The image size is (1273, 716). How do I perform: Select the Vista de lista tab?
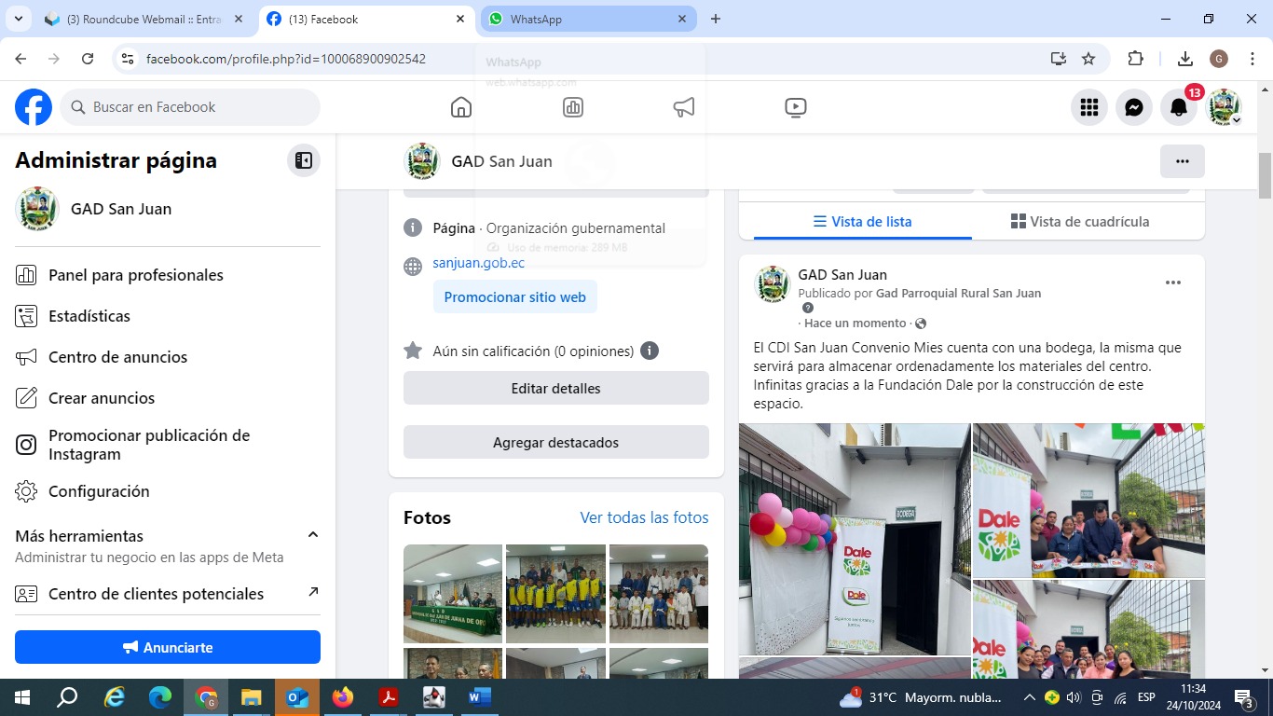pos(862,222)
